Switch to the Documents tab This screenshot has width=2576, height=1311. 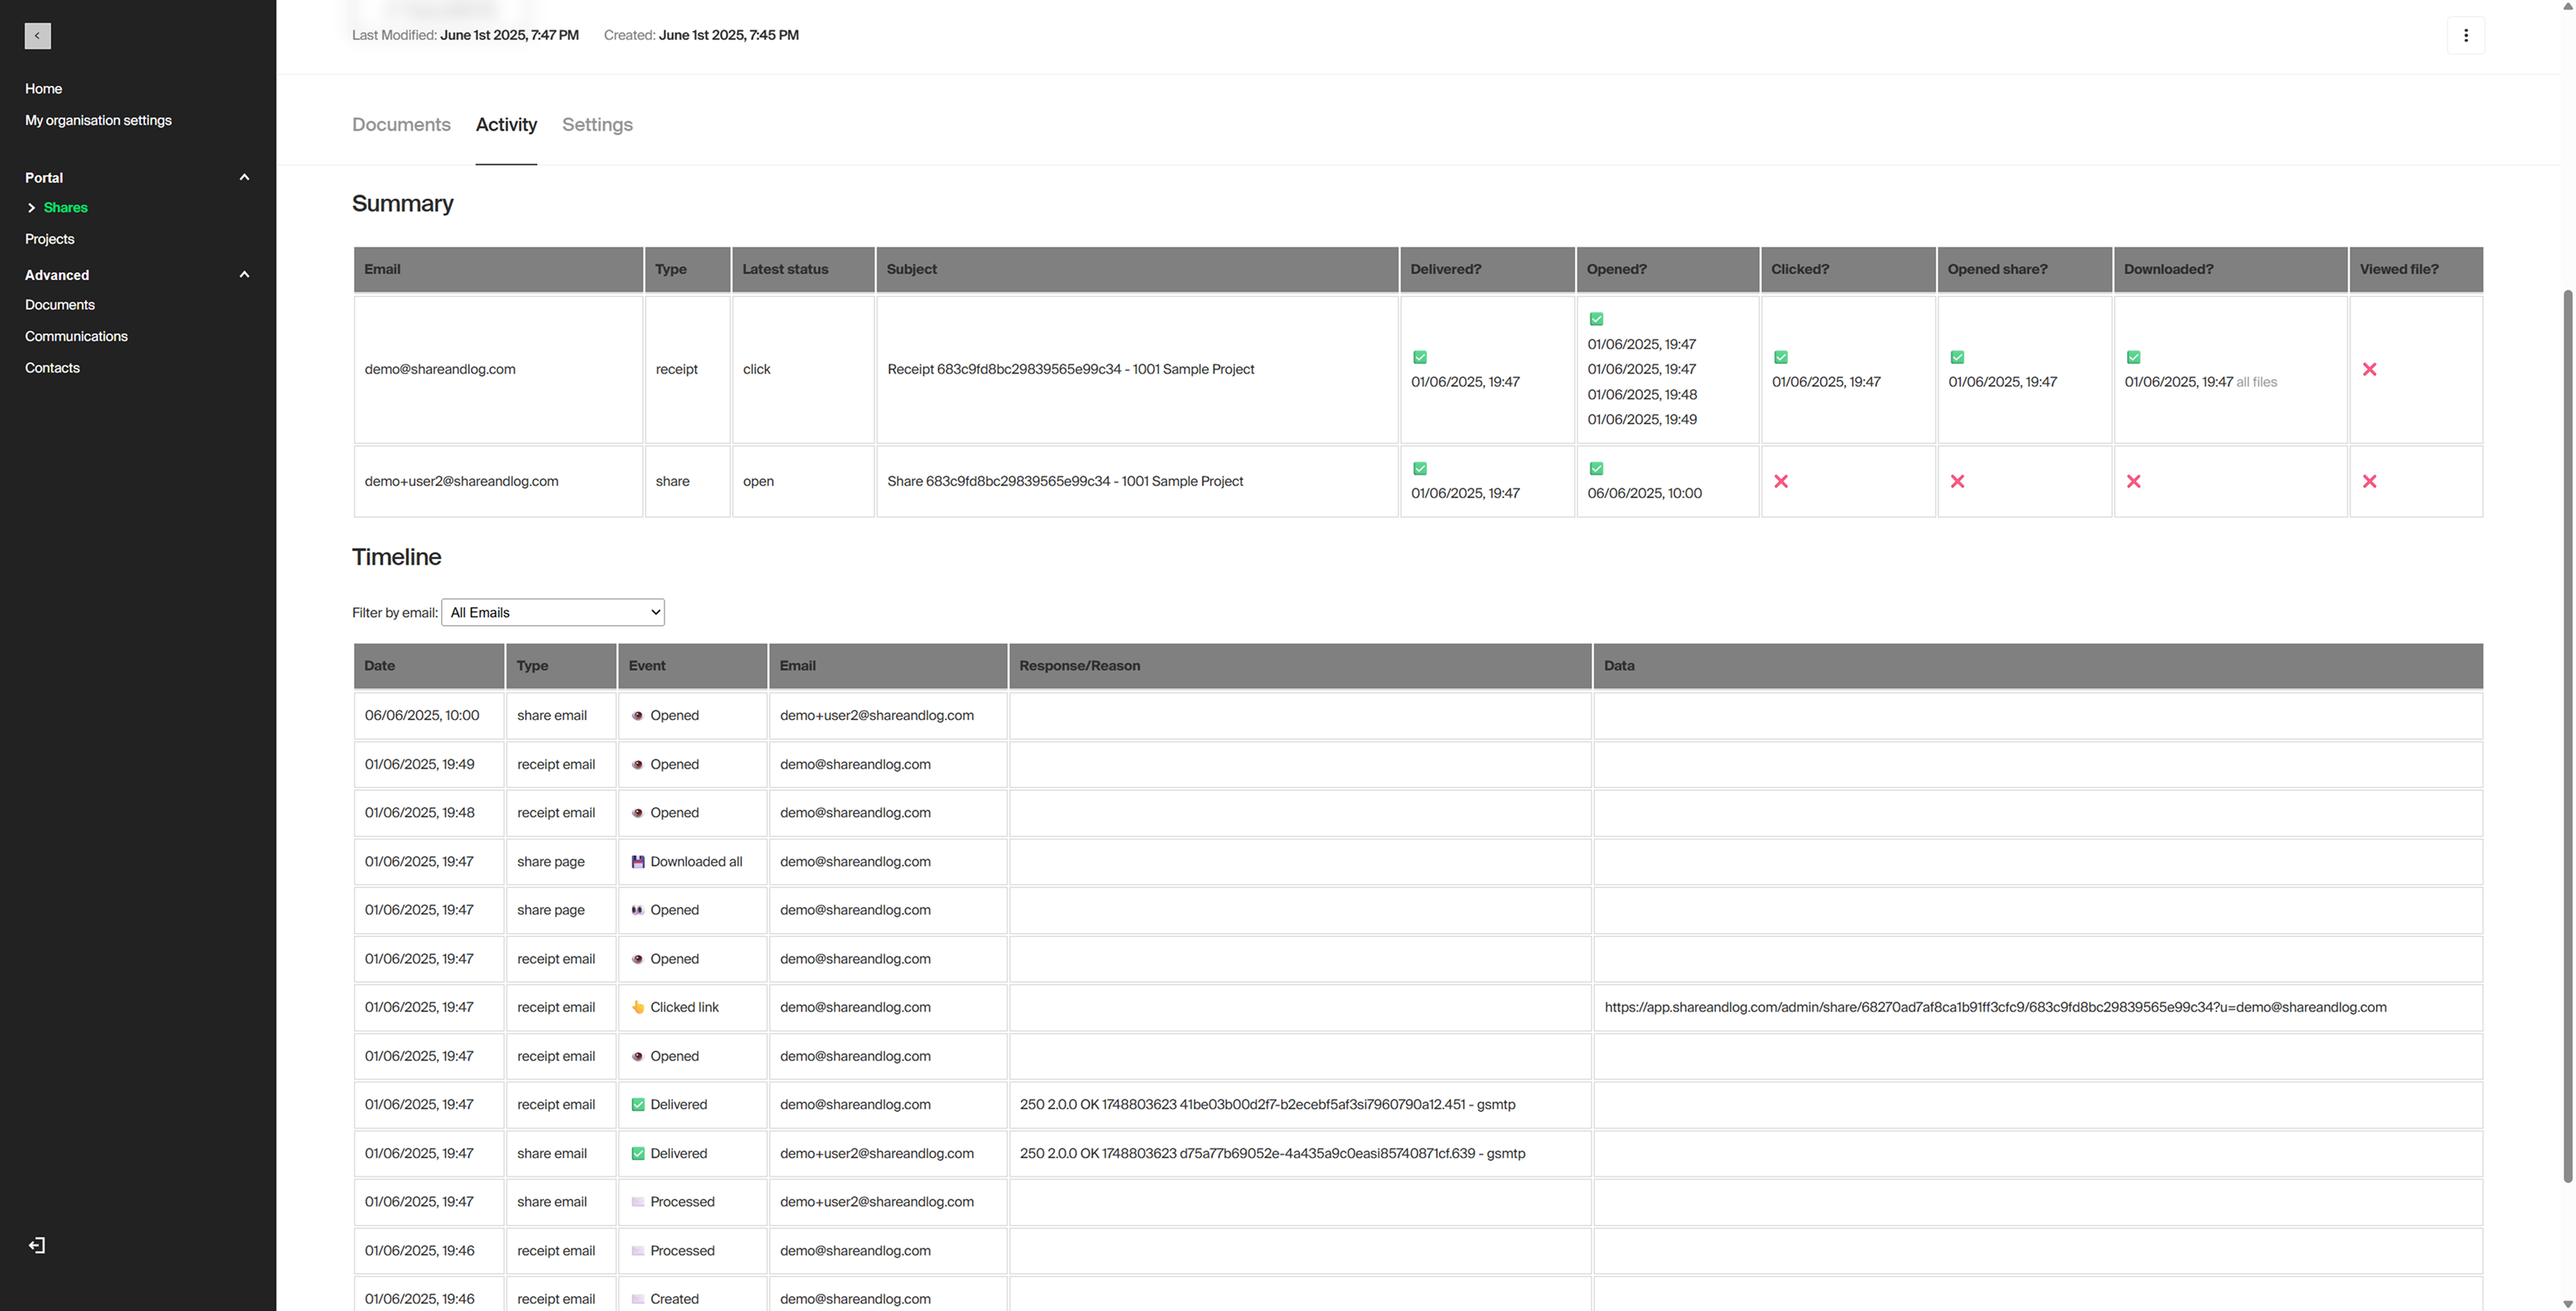[x=400, y=125]
